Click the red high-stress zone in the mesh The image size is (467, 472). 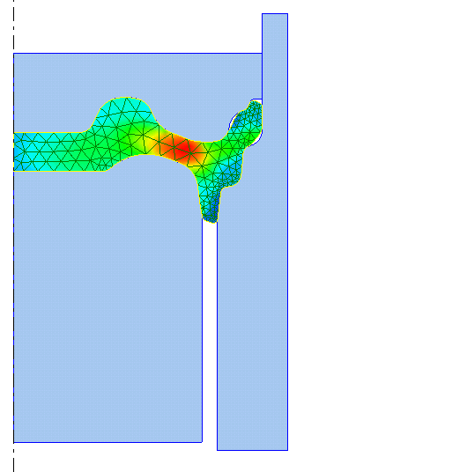click(x=183, y=150)
